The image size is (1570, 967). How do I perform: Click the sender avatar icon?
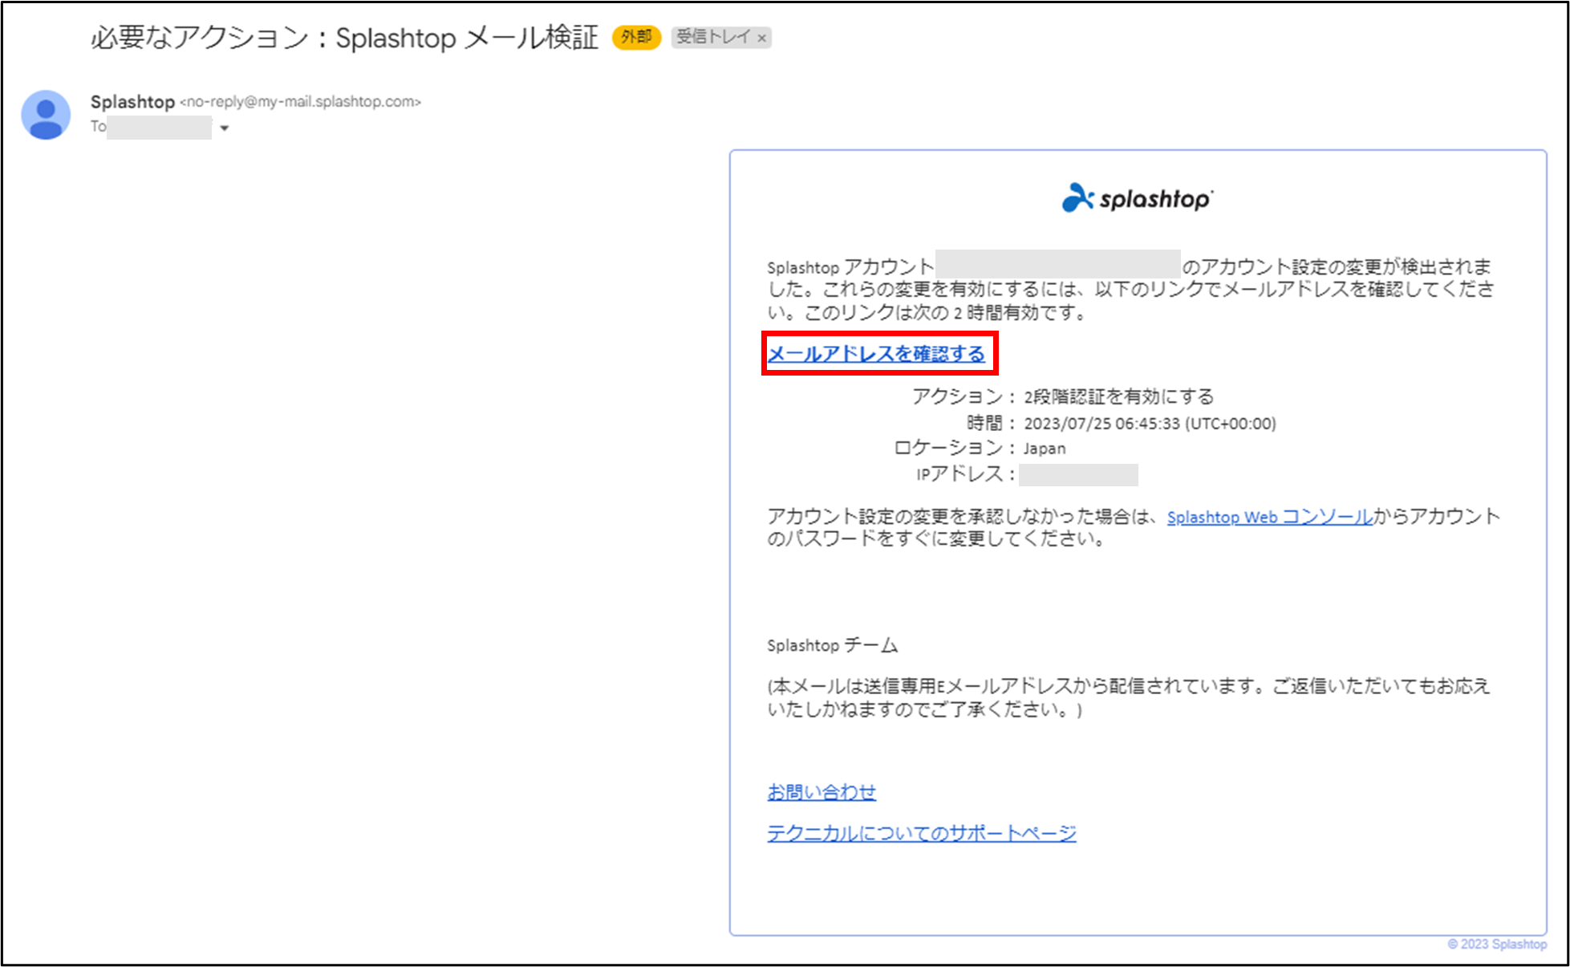point(46,115)
